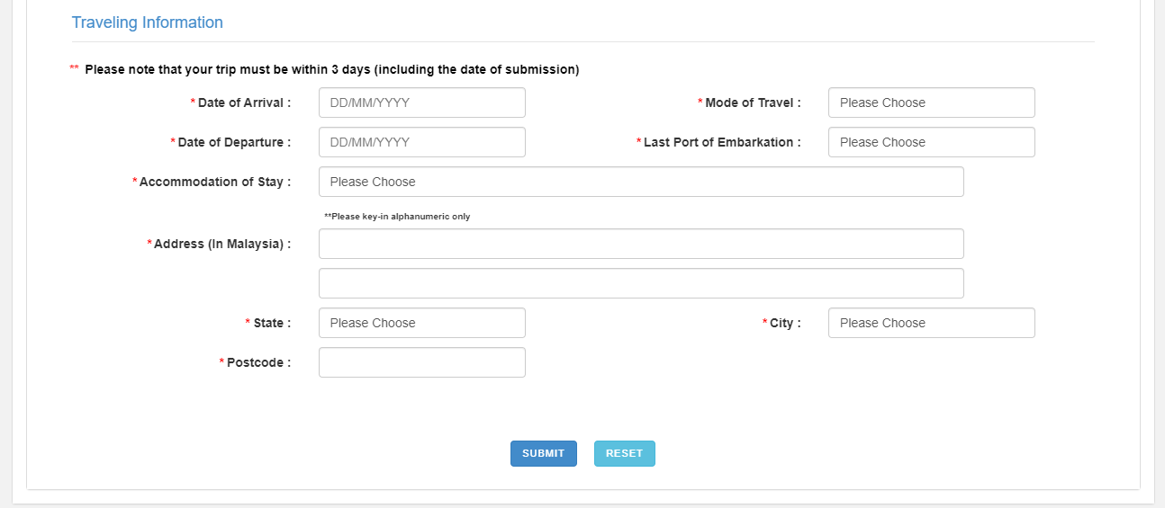
Task: Open the Mode of Travel dropdown
Action: tap(931, 102)
